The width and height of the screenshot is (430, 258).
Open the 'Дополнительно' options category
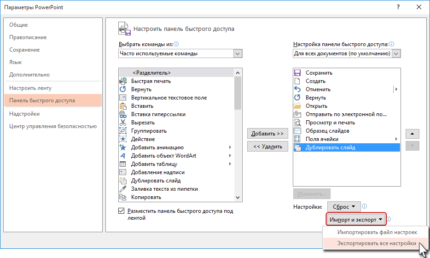[x=53, y=75]
